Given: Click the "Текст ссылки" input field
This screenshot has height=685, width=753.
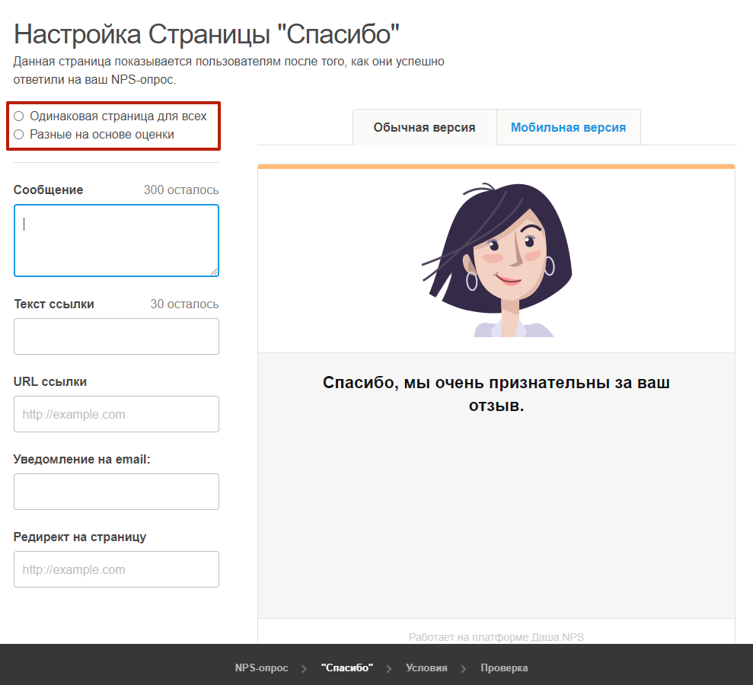Looking at the screenshot, I should [116, 336].
